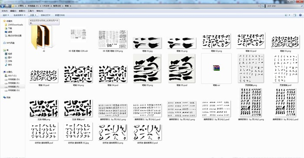Toggle the preview pane icon
The width and height of the screenshot is (304, 158).
(x=295, y=15)
